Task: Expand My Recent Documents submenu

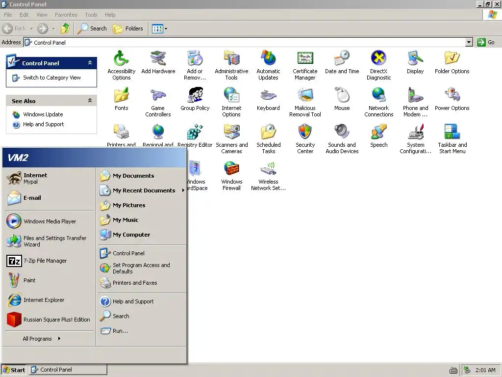Action: [183, 190]
